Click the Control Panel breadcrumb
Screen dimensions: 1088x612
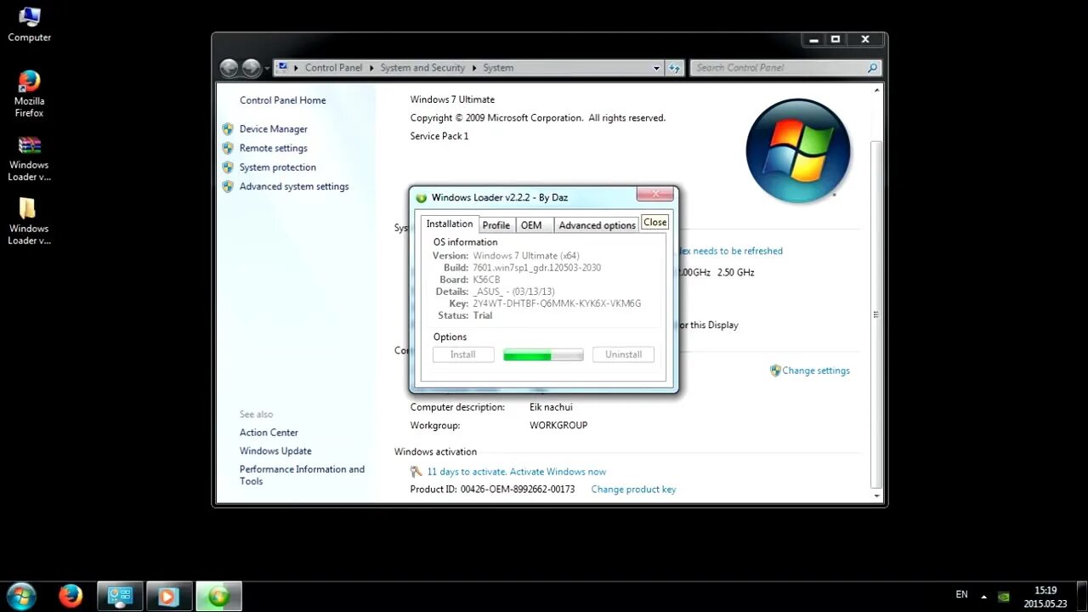(x=333, y=68)
